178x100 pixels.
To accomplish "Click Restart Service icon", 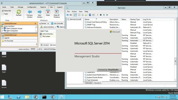I will [107, 15].
